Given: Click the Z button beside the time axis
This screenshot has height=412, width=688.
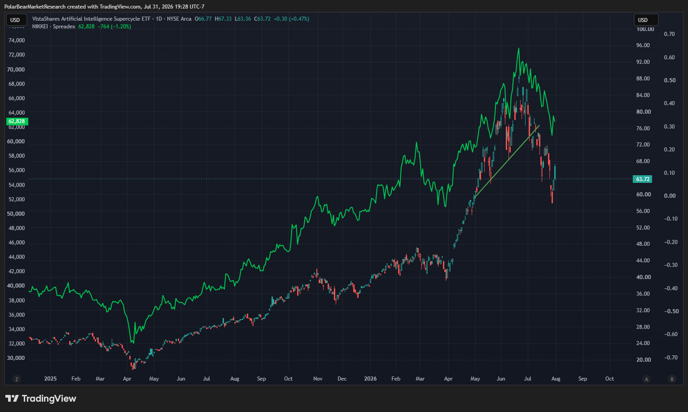Looking at the screenshot, I should [x=17, y=379].
